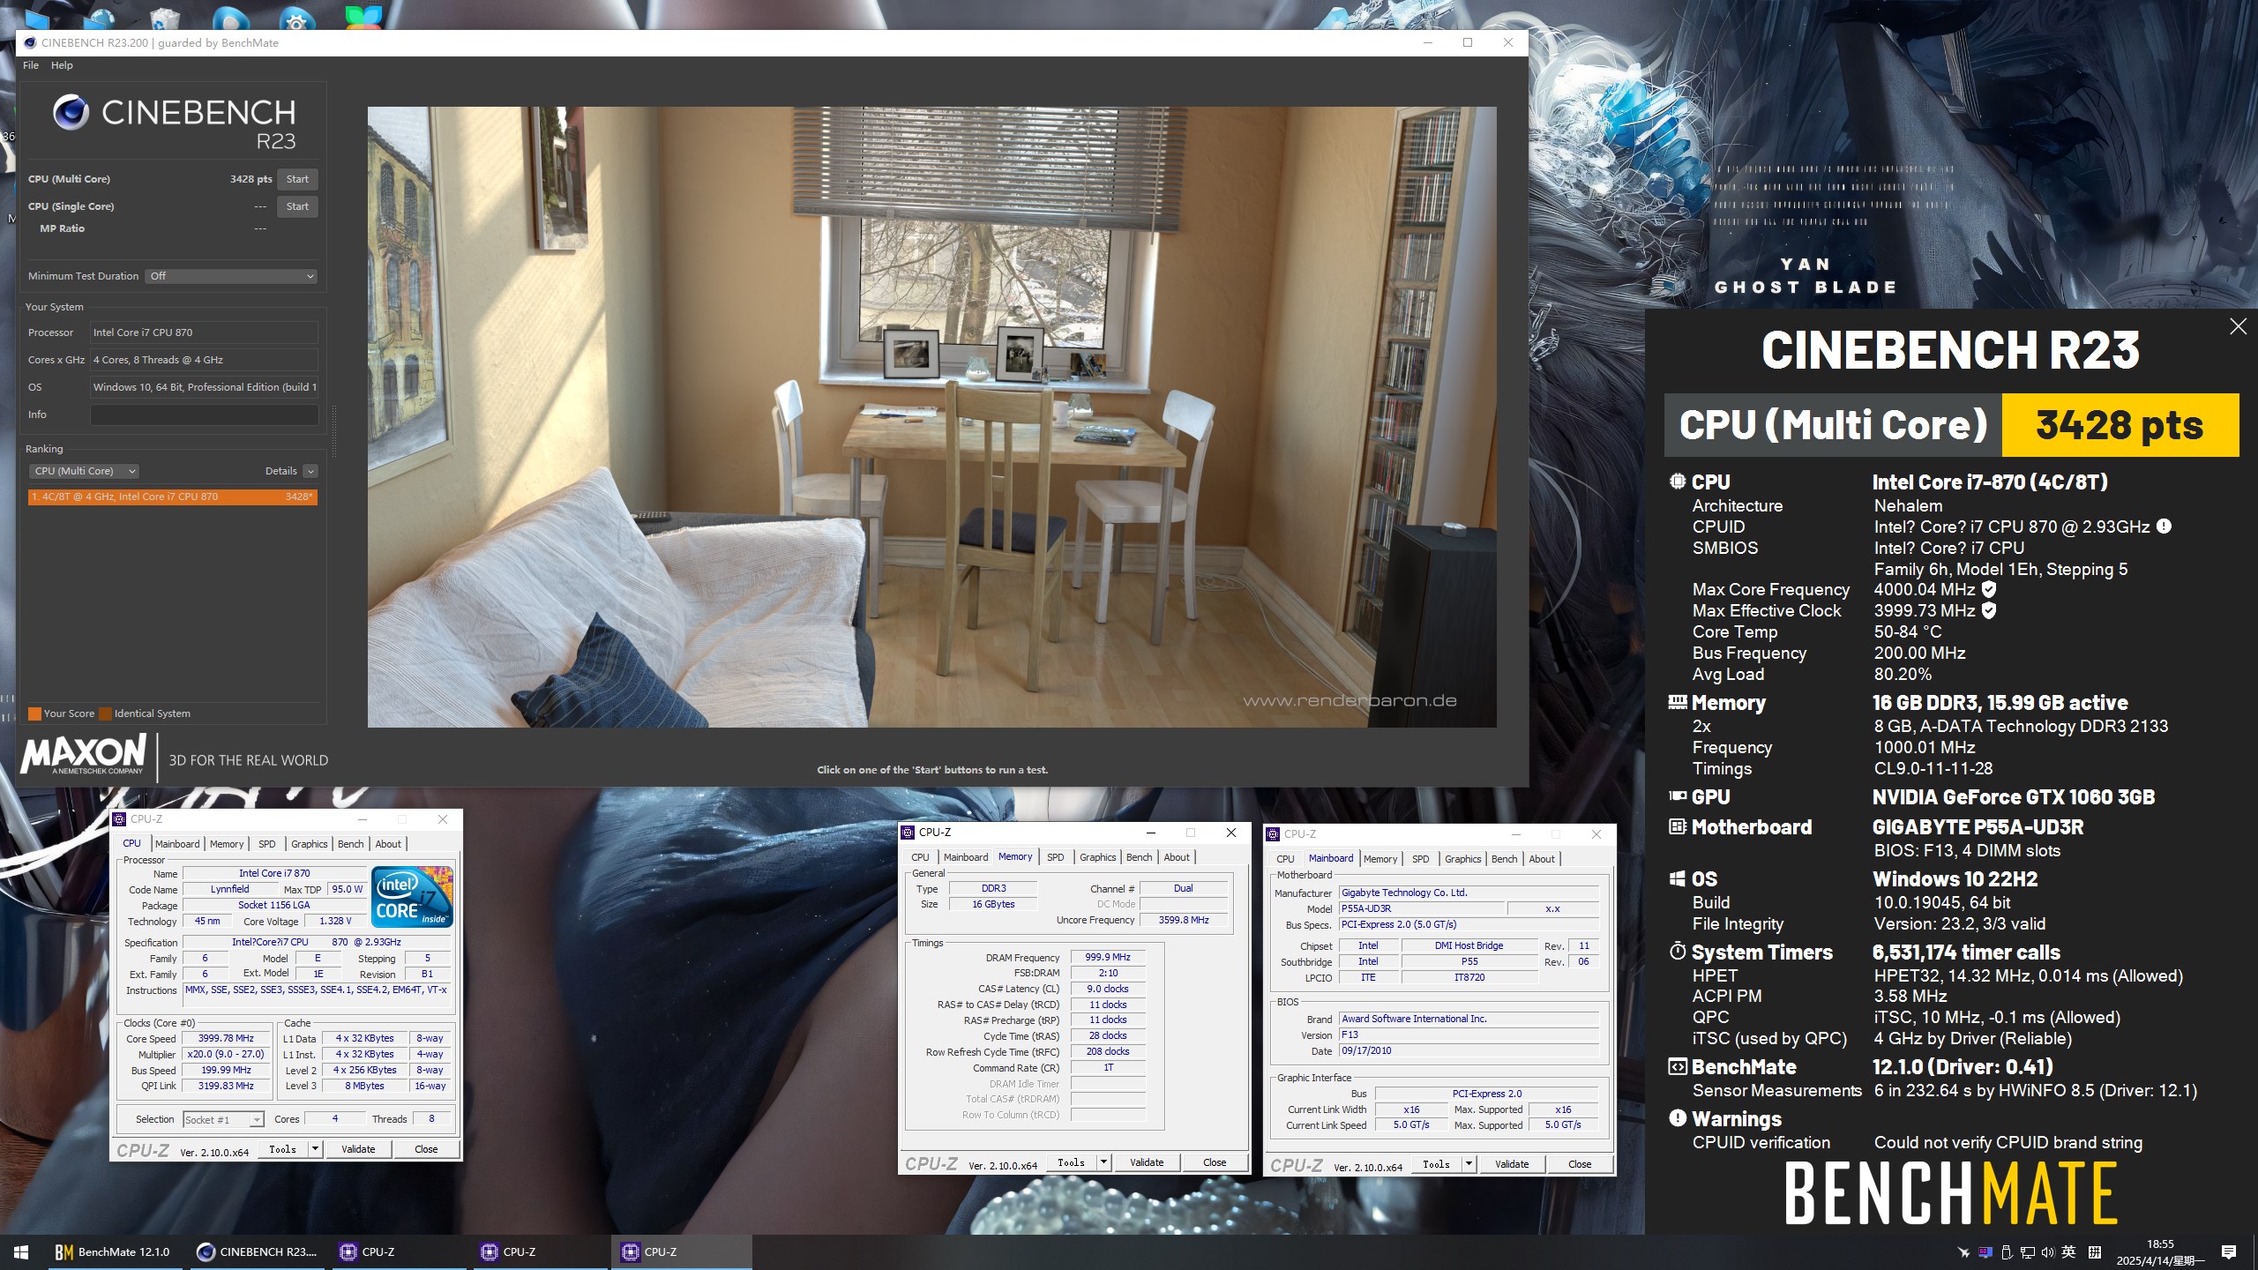
Task: Click mainboard Model field P55A-UD3R
Action: (1422, 908)
